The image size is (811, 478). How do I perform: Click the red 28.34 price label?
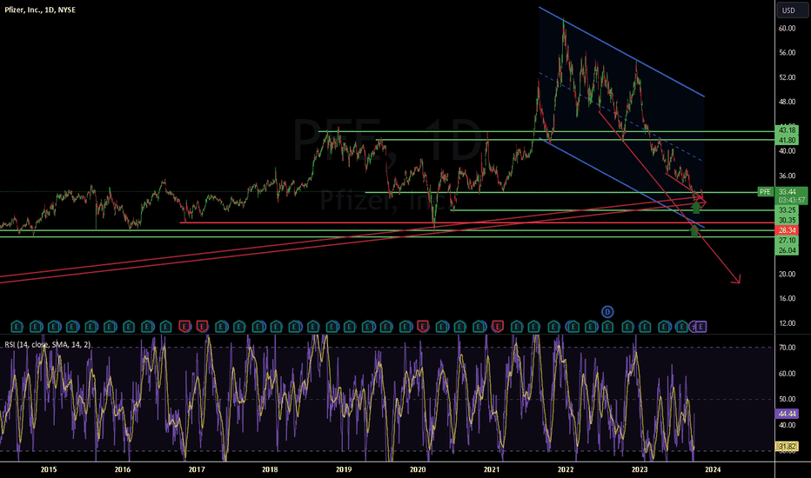pyautogui.click(x=788, y=230)
